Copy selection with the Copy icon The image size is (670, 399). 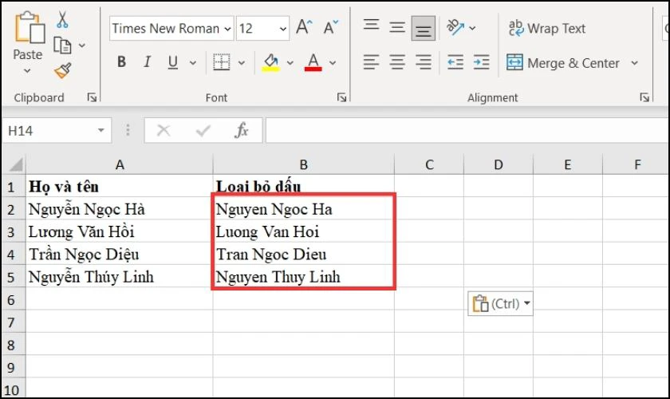[62, 45]
